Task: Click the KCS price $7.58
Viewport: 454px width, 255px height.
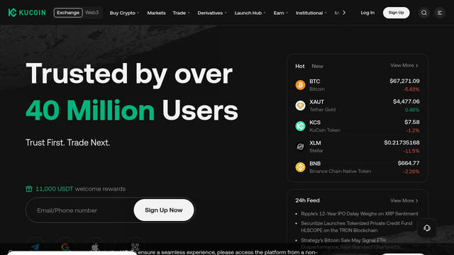Action: 412,122
